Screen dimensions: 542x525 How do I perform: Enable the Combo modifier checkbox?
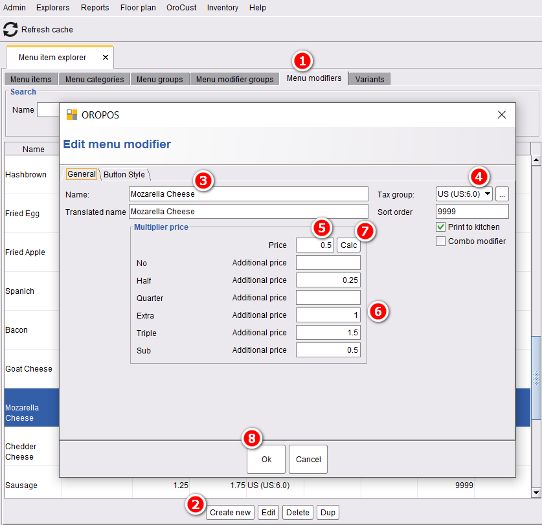point(440,241)
